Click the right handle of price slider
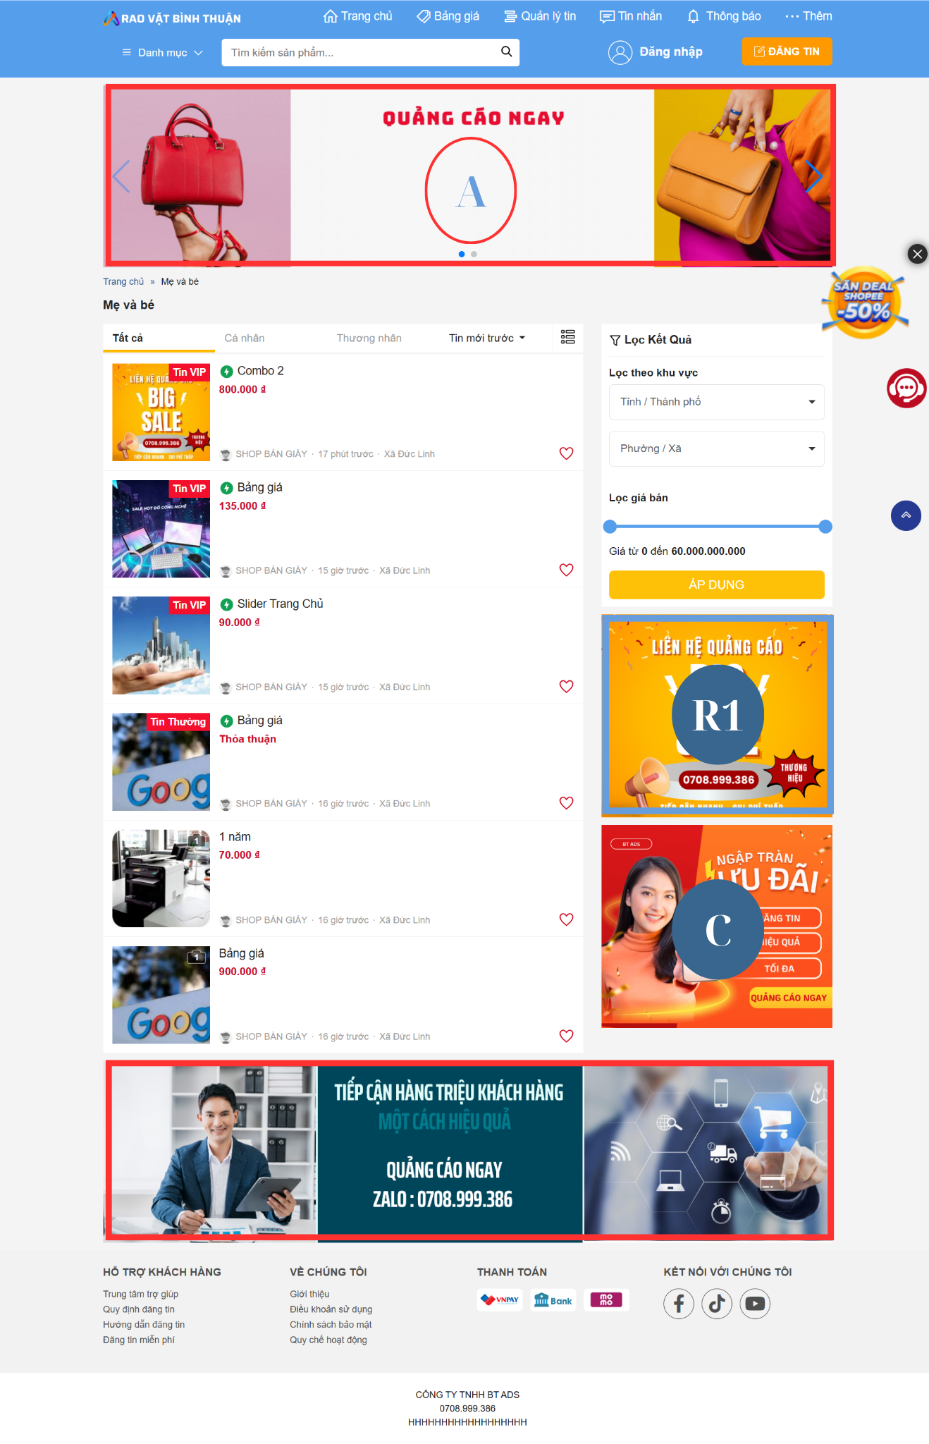 [825, 527]
